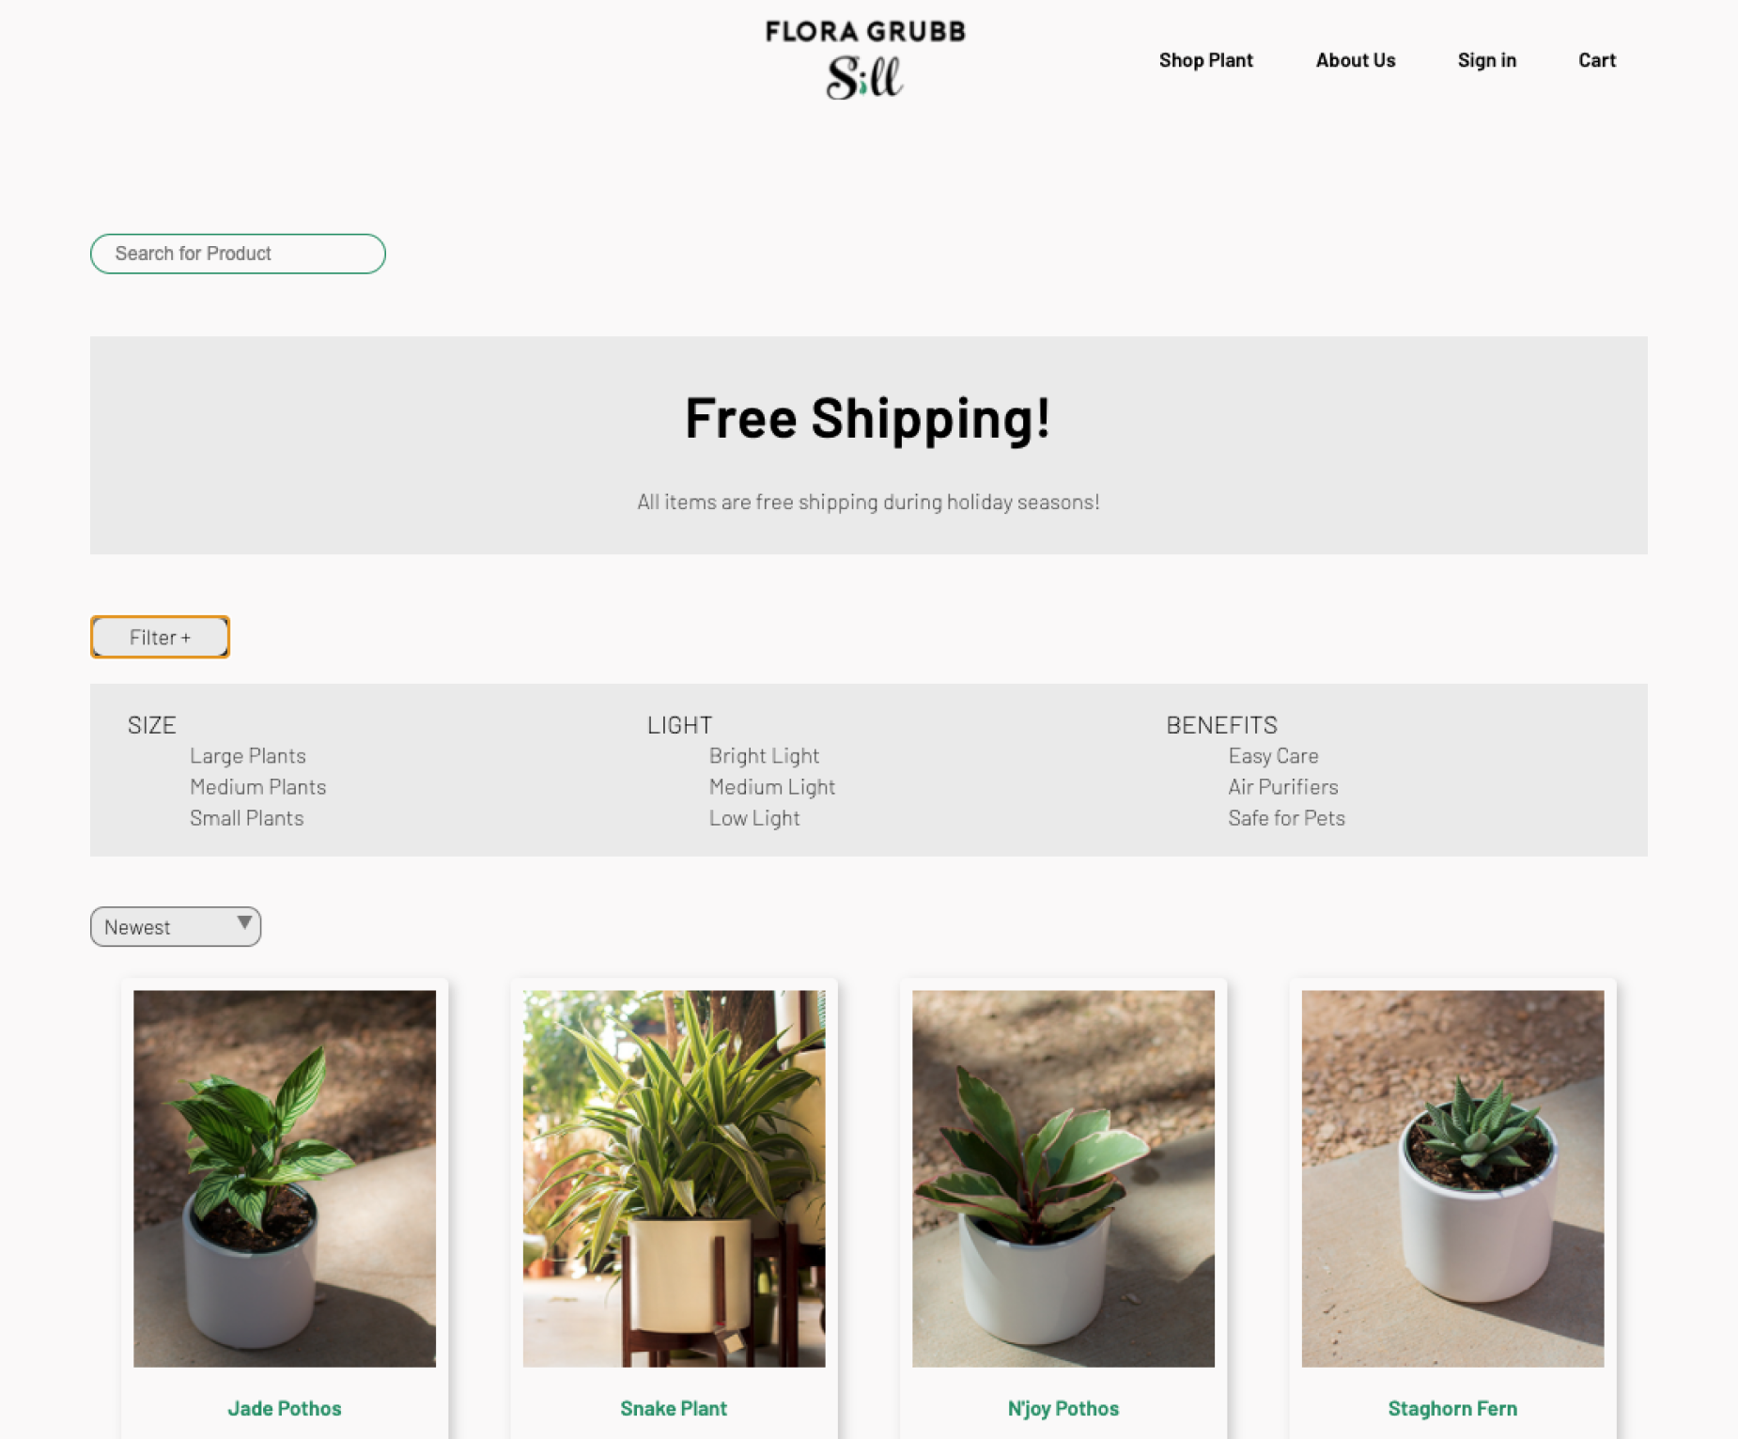Filter by Large Plants

[x=247, y=755]
